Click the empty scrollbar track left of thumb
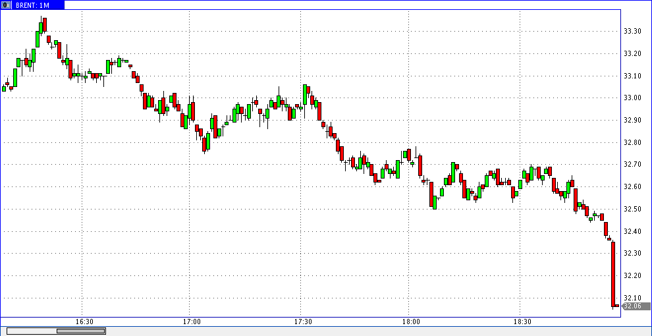The image size is (652, 336). coord(32,331)
